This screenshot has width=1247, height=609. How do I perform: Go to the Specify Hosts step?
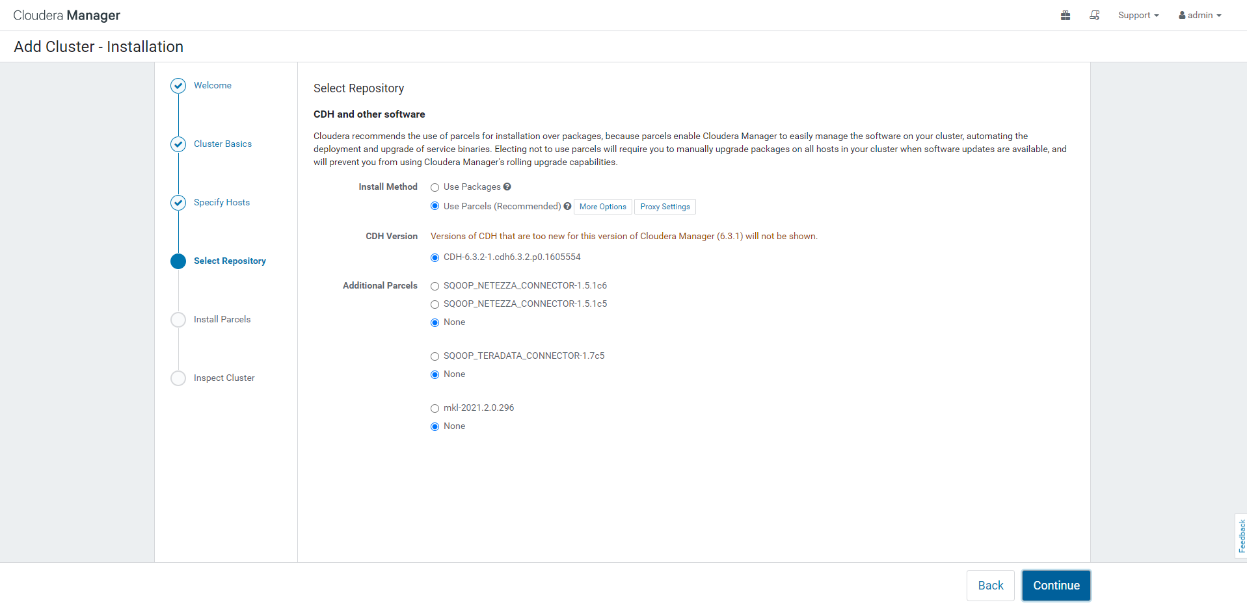pyautogui.click(x=222, y=203)
